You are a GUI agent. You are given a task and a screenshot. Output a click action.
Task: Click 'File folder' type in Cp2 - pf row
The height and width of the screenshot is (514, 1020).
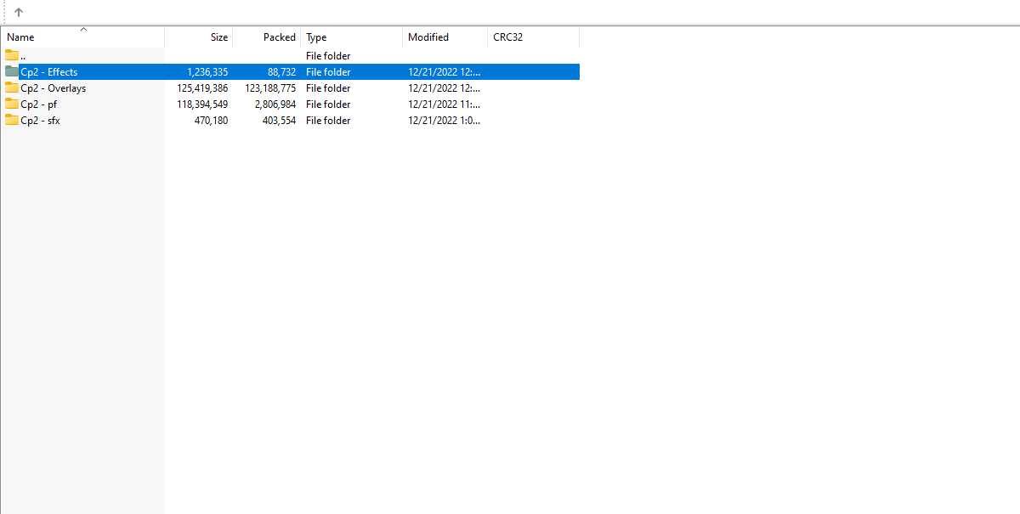click(x=328, y=104)
